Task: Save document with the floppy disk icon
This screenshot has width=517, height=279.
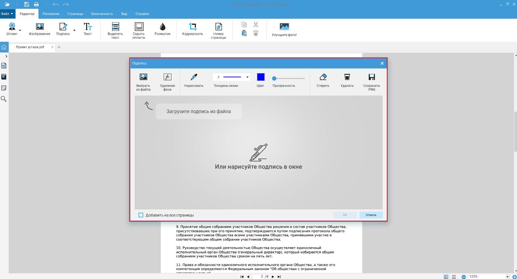Action: click(x=27, y=5)
